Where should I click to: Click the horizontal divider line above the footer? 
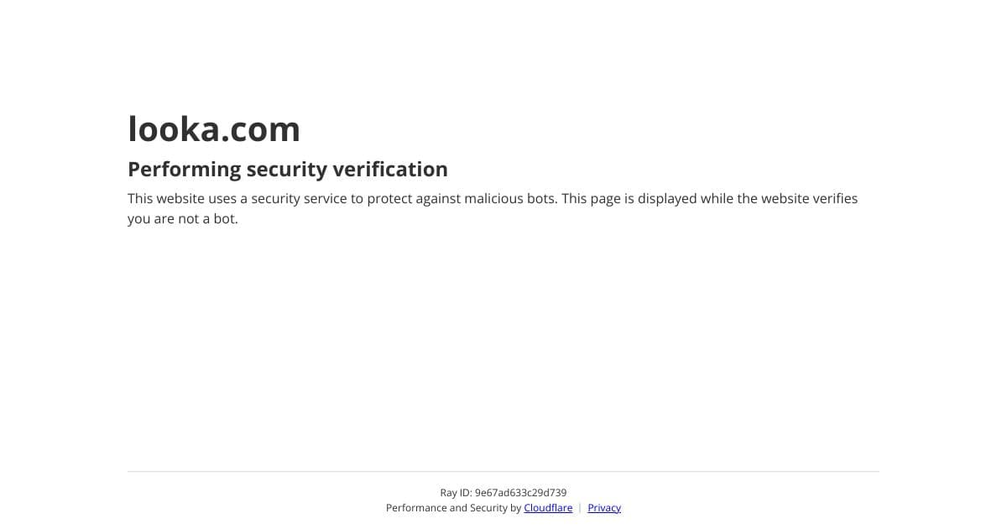click(503, 472)
